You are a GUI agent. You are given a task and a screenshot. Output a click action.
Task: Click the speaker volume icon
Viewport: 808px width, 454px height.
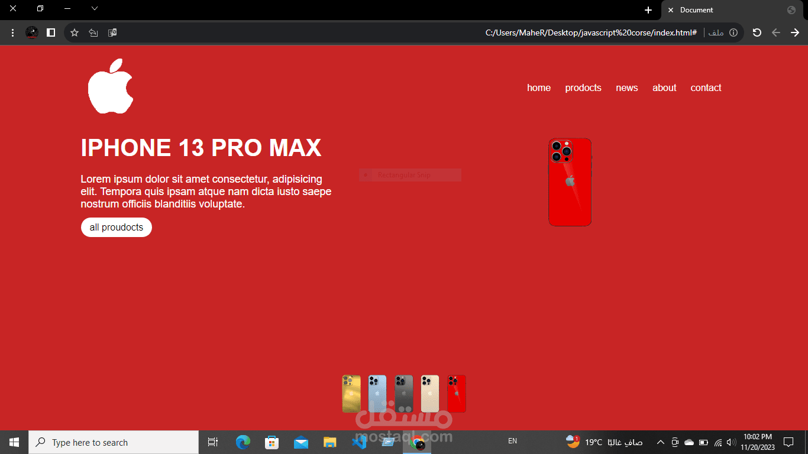732,442
